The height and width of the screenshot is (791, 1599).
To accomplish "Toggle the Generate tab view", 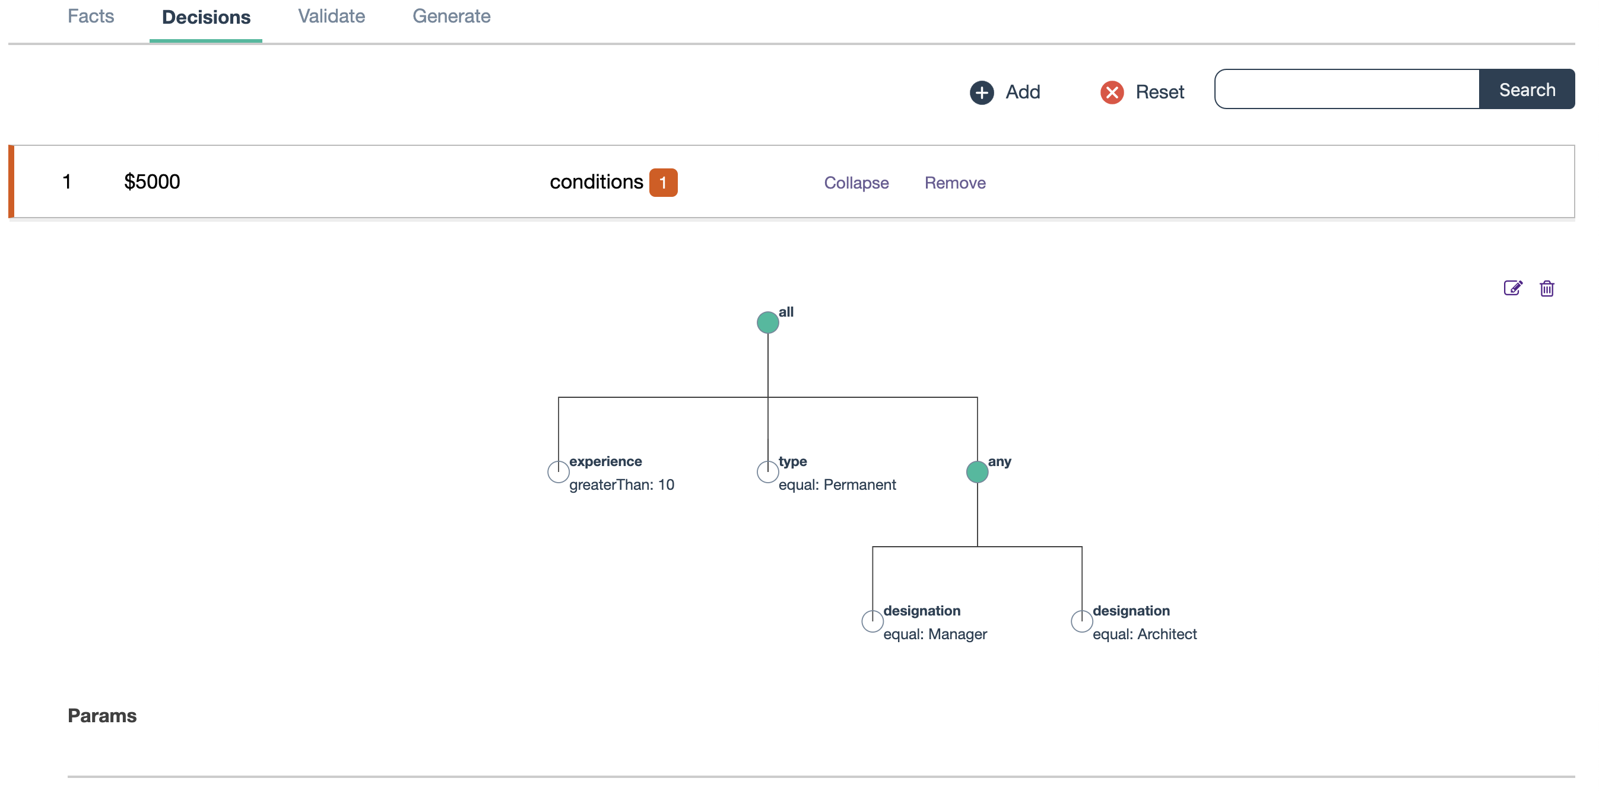I will (x=450, y=17).
